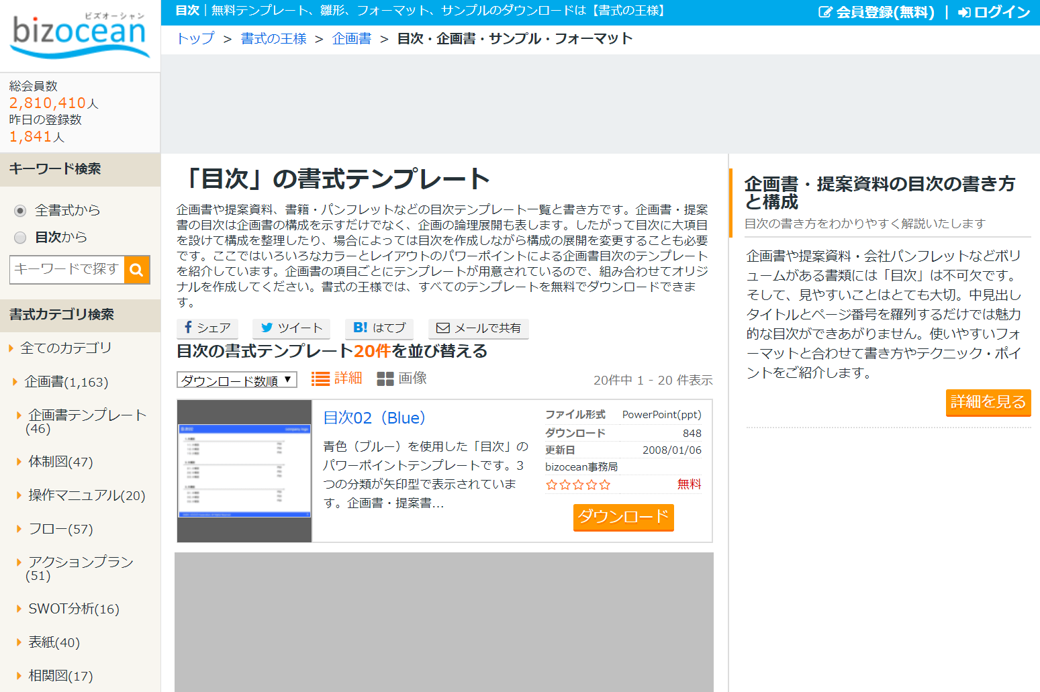Open フロー(57) category
This screenshot has height=692, width=1040.
click(x=60, y=529)
